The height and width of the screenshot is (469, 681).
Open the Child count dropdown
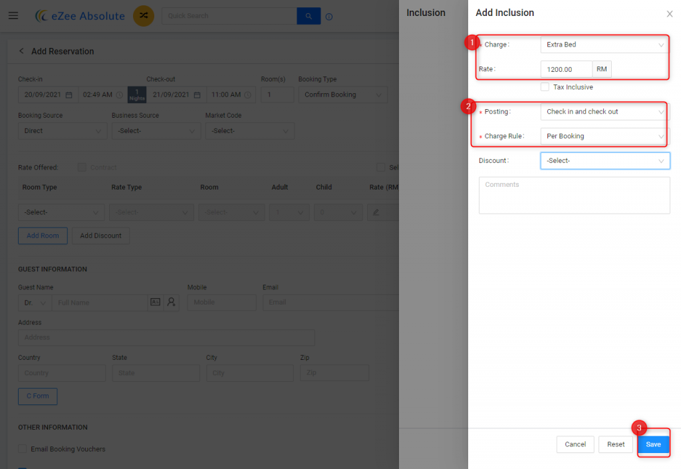pyautogui.click(x=338, y=212)
